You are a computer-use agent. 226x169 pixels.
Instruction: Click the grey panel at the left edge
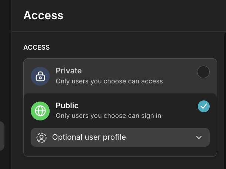(2, 136)
